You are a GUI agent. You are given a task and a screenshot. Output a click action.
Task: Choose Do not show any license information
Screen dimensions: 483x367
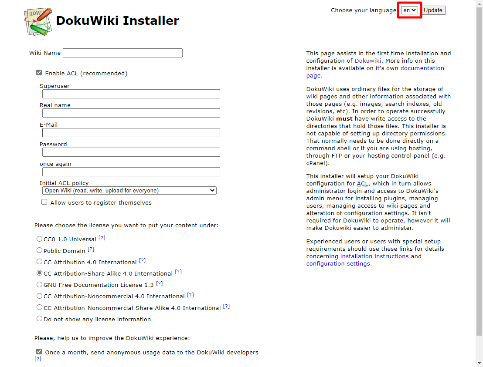(x=39, y=318)
